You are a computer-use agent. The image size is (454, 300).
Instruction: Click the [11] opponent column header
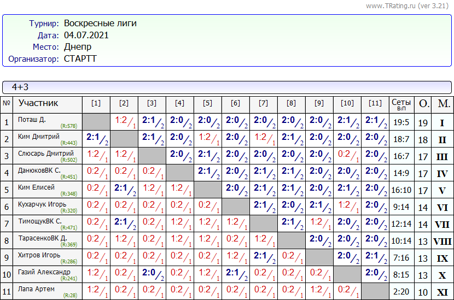coord(375,103)
